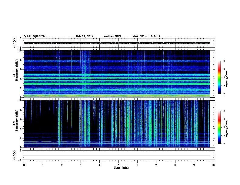240x185 pixels.
Task: Click time-axis tick label "6"
Action: tap(138, 165)
